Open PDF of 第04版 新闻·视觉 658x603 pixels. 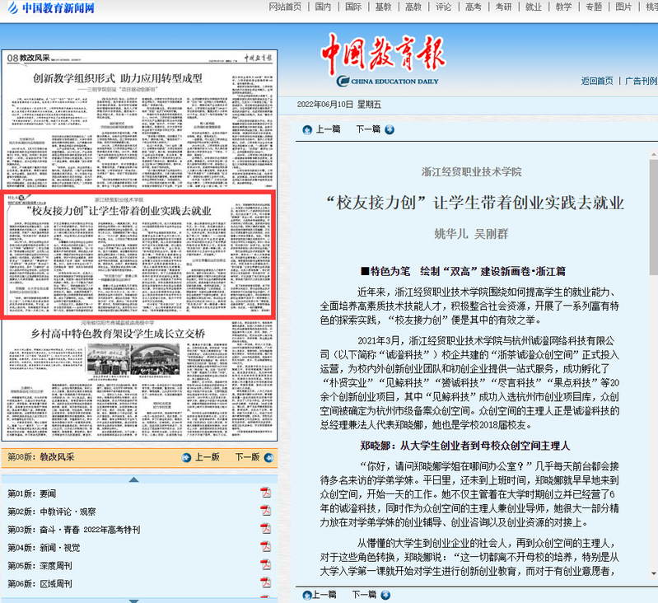[265, 547]
